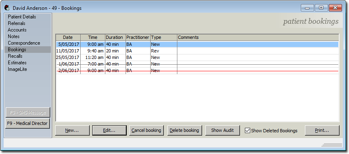Open ImageLite from sidebar
Screen dimensions: 349x154
coord(17,69)
